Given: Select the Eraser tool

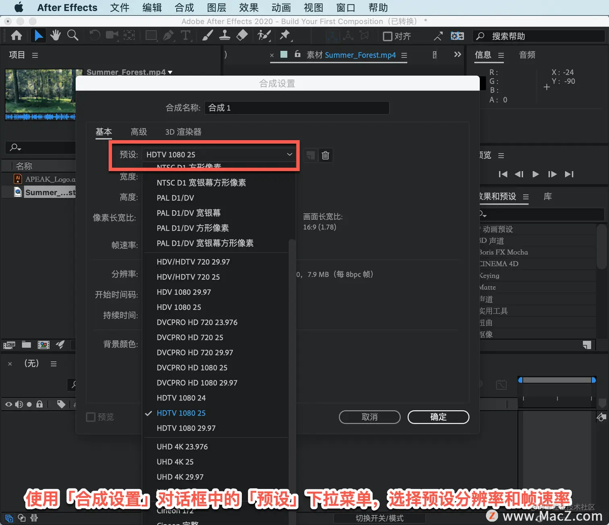Looking at the screenshot, I should 242,36.
